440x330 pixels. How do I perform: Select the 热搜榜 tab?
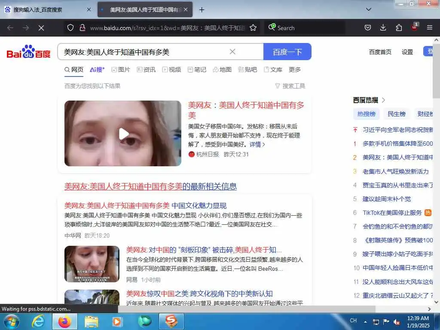[366, 114]
